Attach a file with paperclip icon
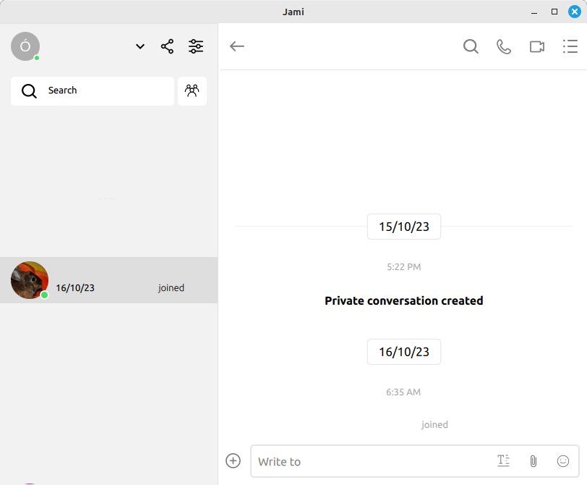 (534, 461)
